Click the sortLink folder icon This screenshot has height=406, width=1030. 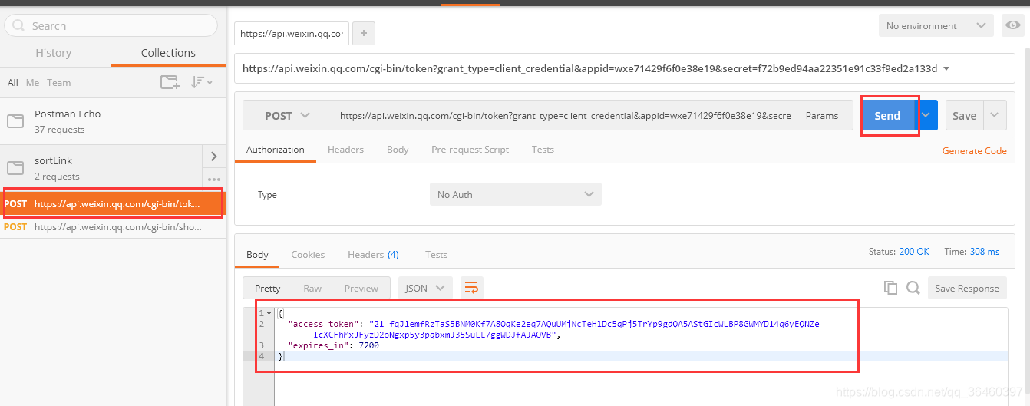click(x=15, y=168)
